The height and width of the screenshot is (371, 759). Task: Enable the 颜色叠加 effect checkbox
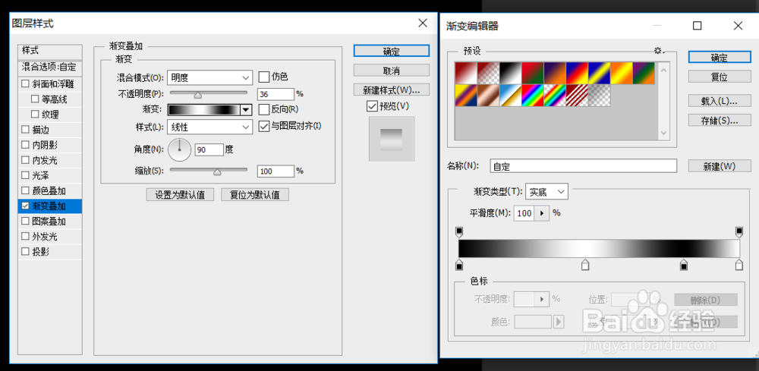[x=25, y=190]
